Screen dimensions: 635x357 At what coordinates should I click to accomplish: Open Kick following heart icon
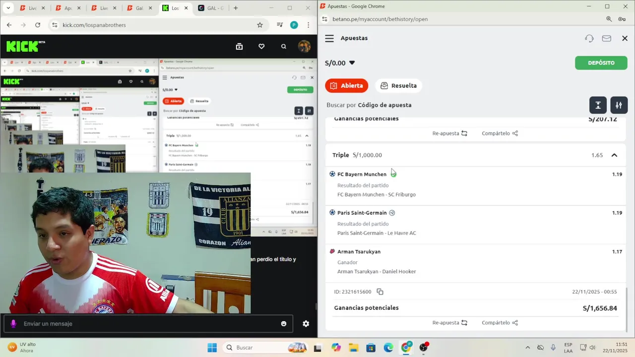point(261,46)
